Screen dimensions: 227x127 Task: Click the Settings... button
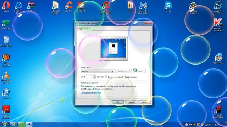pyautogui.click(x=122, y=71)
